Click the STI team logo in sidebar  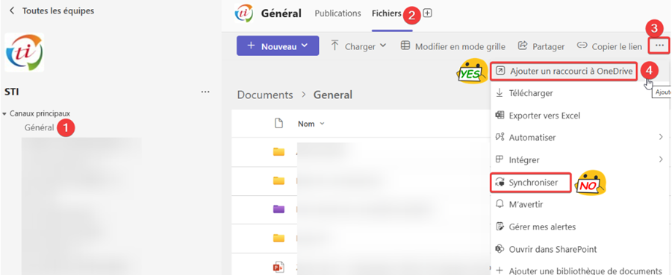[25, 52]
